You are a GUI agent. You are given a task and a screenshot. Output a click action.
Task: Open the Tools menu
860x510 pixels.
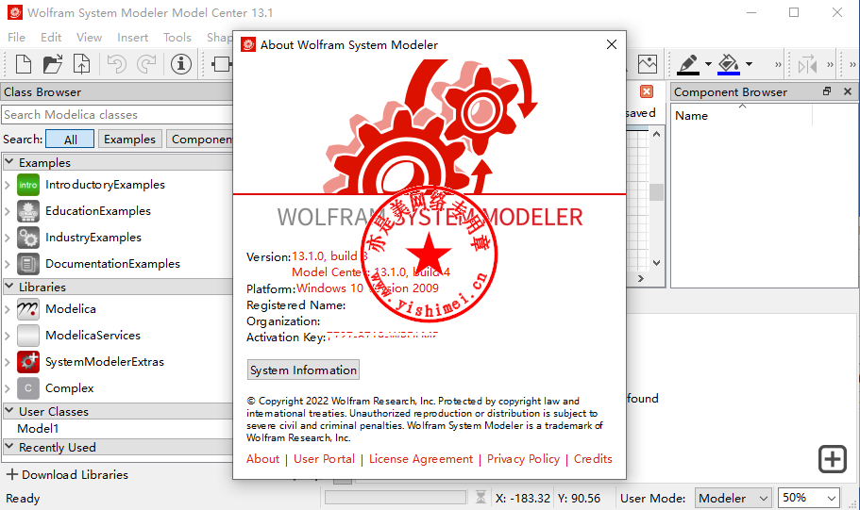click(x=177, y=38)
